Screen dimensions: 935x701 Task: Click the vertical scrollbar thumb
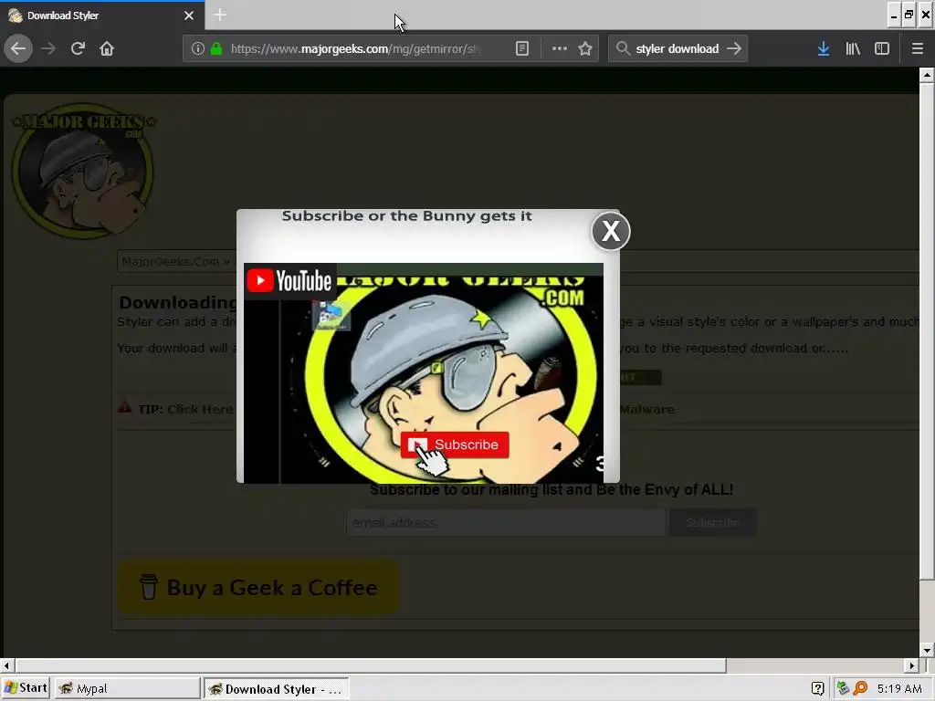927,330
